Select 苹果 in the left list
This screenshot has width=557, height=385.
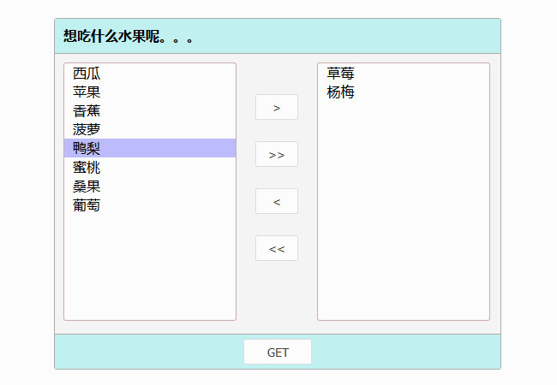point(87,92)
